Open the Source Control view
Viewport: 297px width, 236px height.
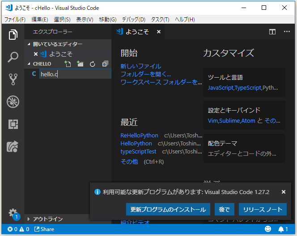(13, 79)
